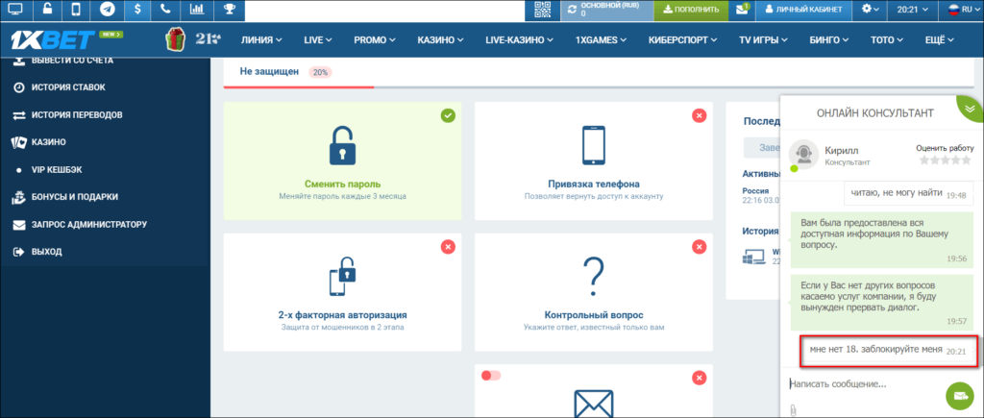Viewport: 984px width, 418px height.
Task: Toggle the email section switch
Action: tap(491, 376)
